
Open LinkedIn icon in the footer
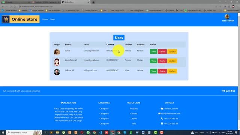click(231, 91)
